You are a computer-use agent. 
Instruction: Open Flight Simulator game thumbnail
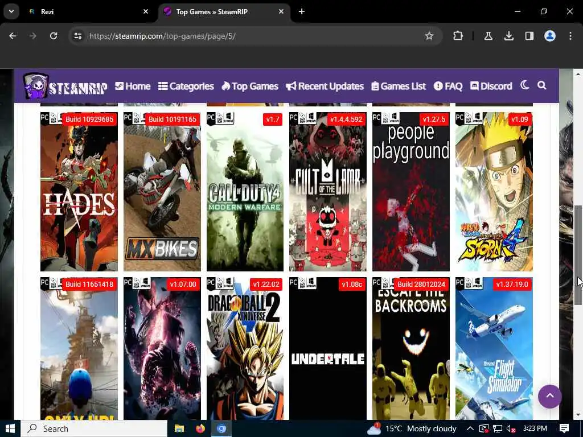pos(494,349)
